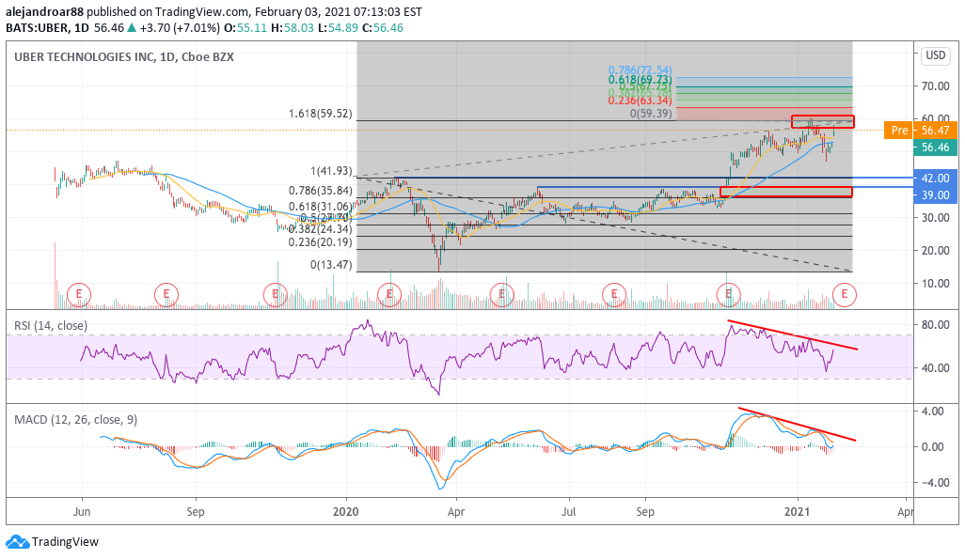Click the MACD (12, 26, close, 9) label
This screenshot has height=559, width=965.
[75, 419]
